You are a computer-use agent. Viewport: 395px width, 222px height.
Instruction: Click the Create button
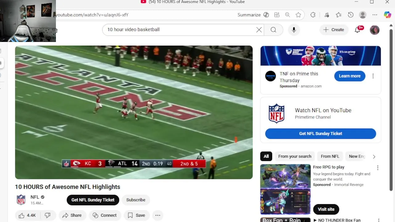(x=334, y=30)
